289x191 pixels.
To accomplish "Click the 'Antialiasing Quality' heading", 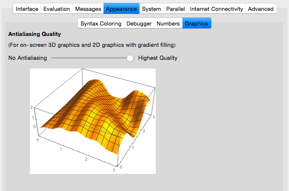I will pos(35,34).
